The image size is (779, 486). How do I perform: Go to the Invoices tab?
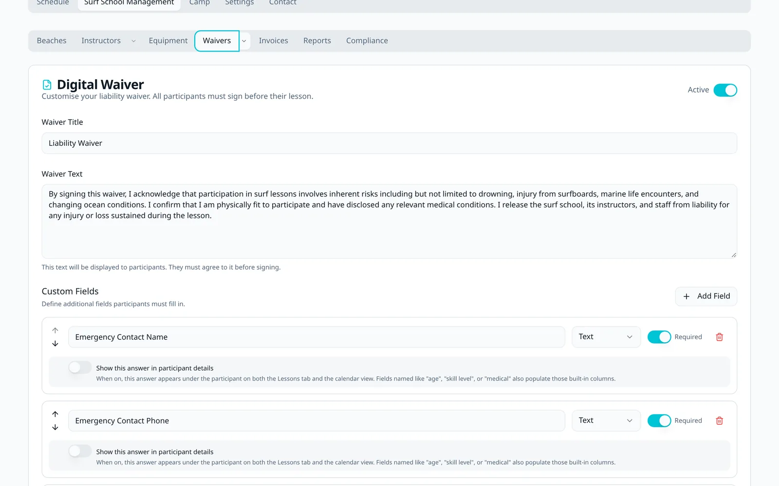tap(274, 41)
